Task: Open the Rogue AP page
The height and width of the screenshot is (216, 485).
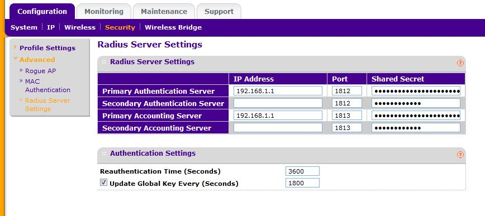Action: 41,71
